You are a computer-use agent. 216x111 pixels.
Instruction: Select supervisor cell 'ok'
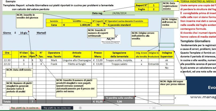tap(167, 60)
